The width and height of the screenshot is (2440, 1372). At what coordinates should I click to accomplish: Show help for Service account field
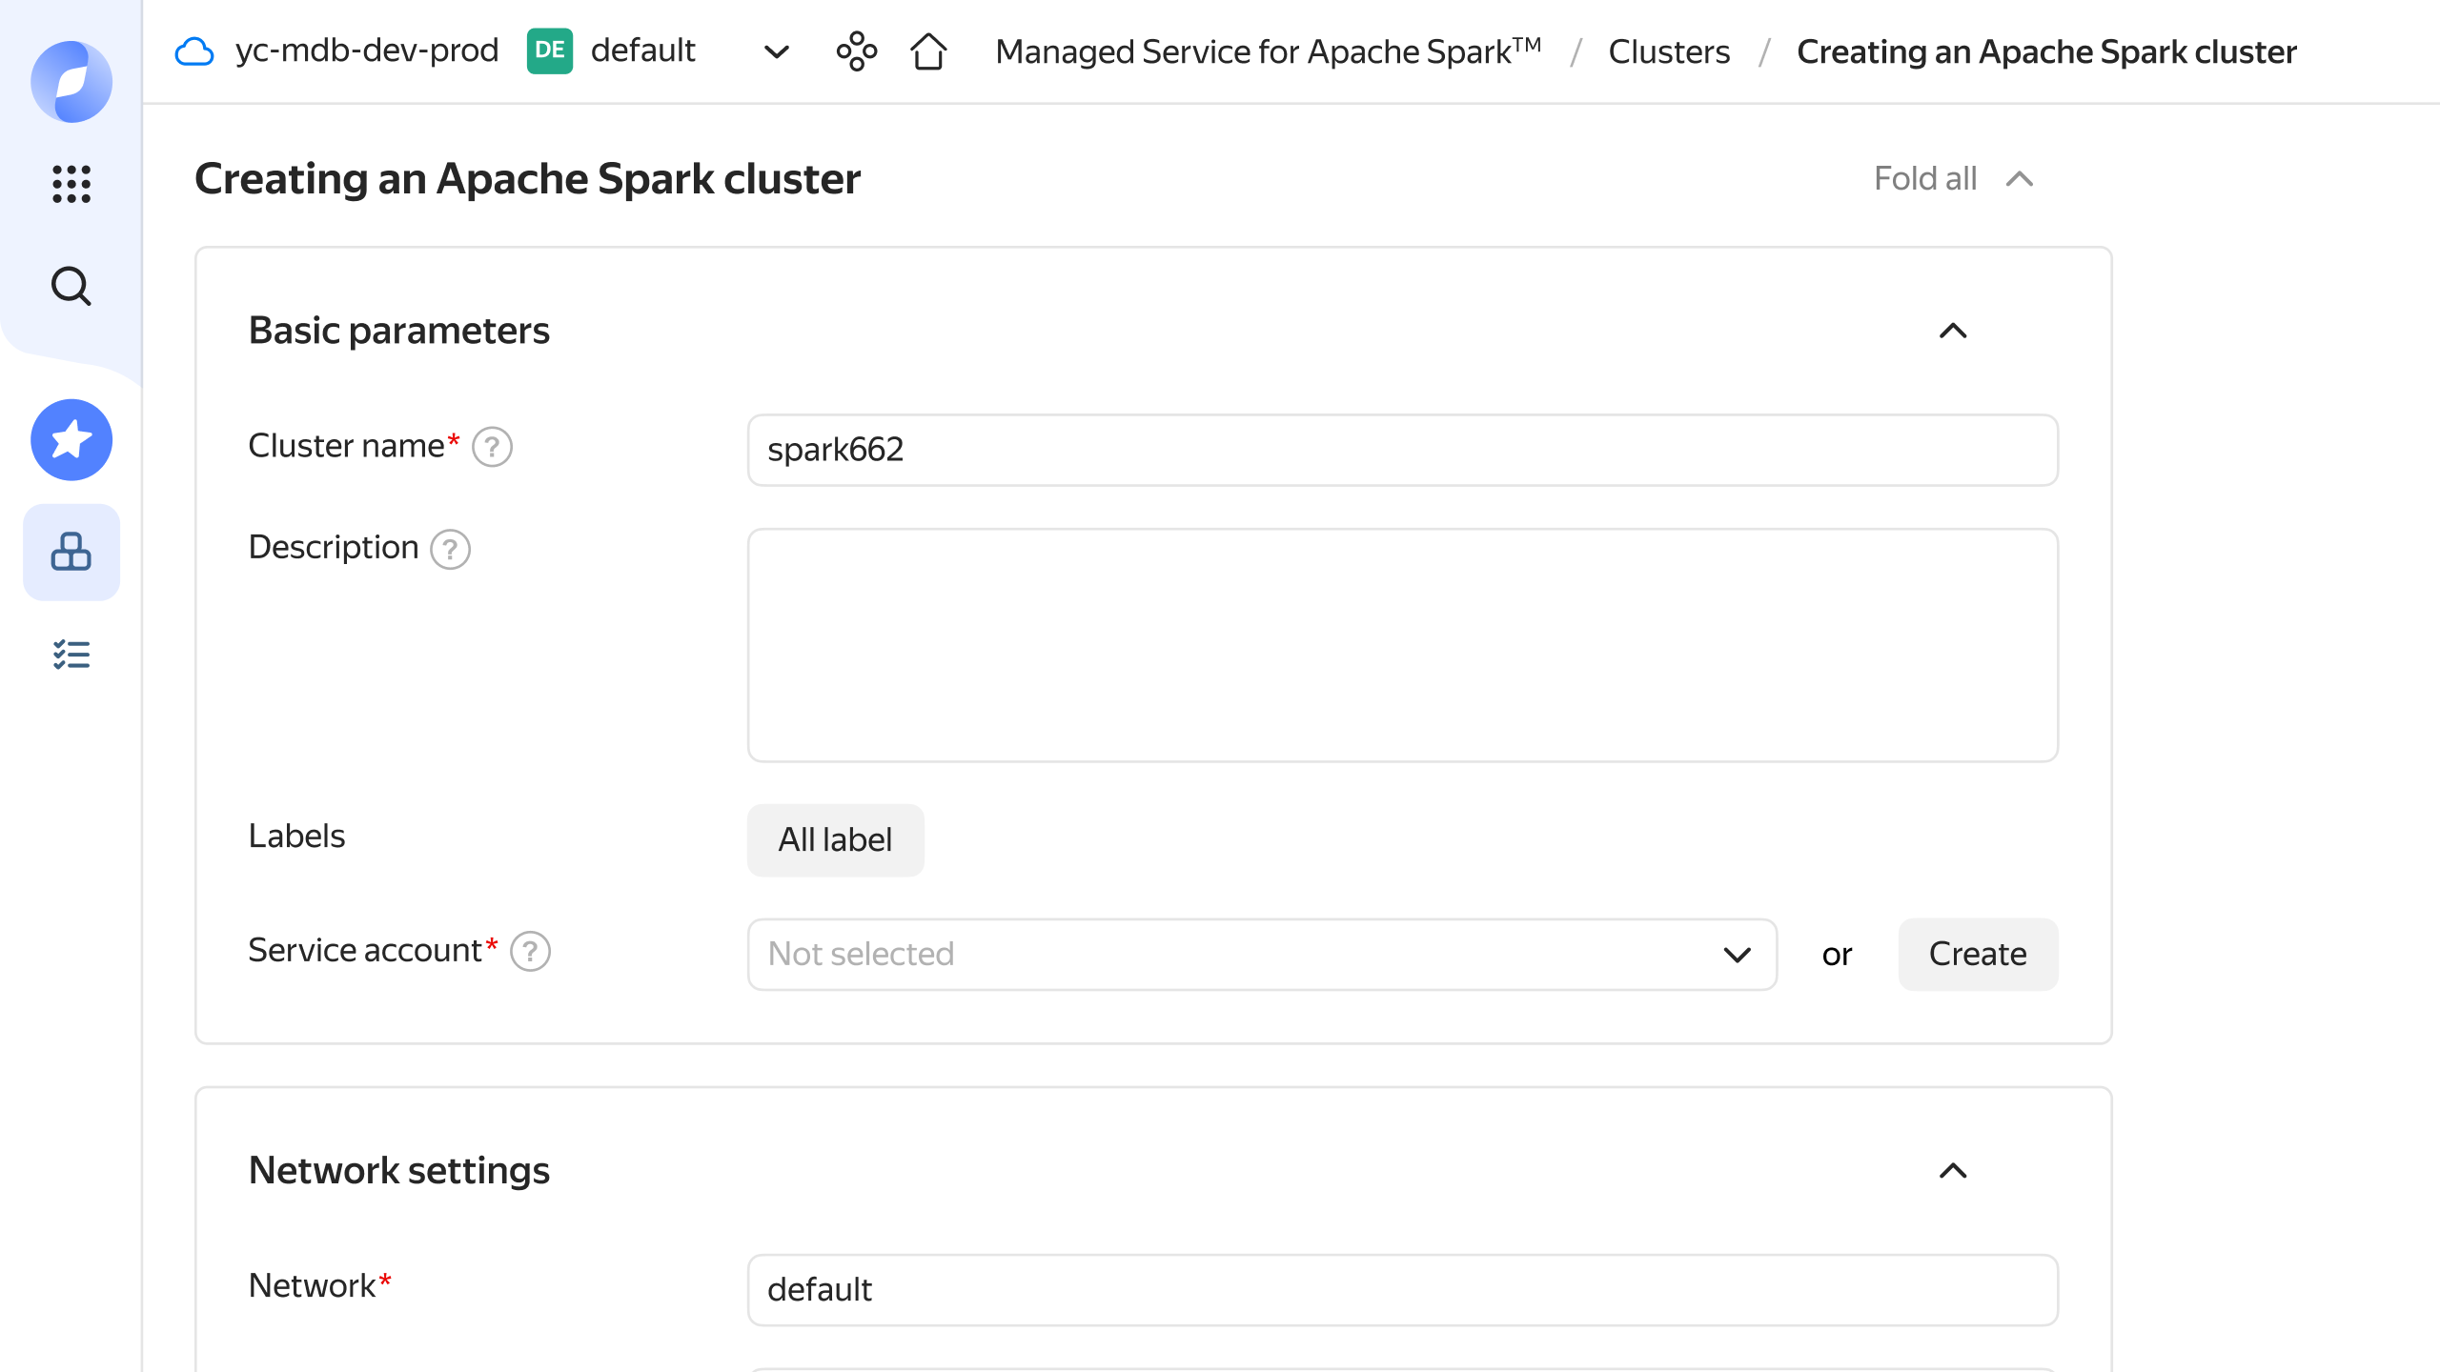pos(530,951)
